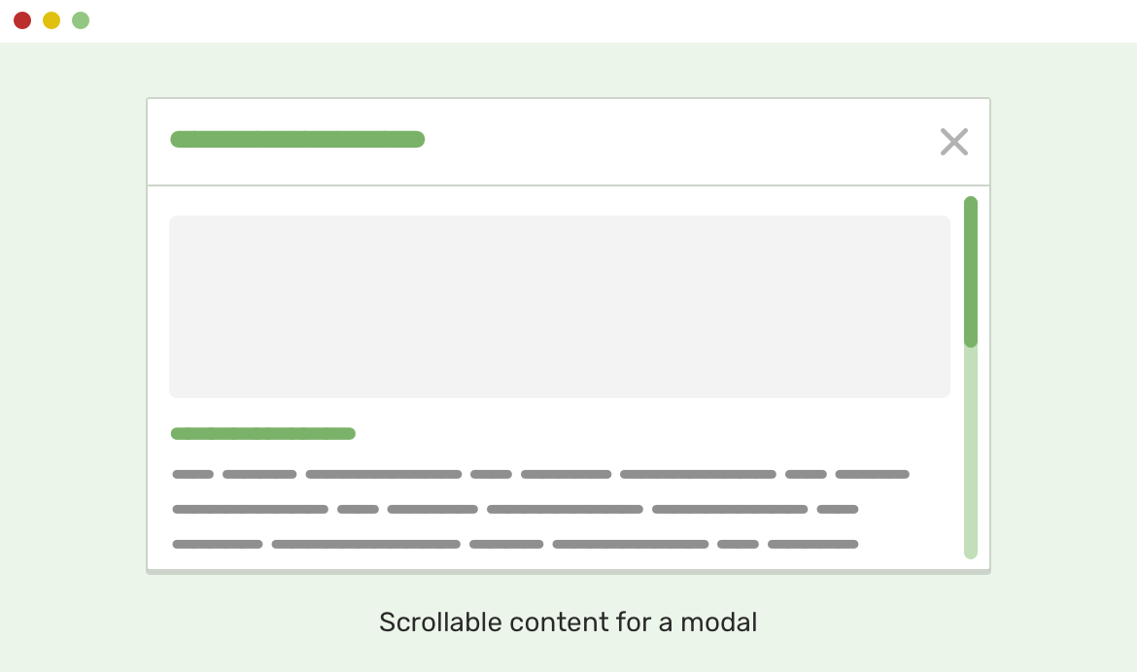The width and height of the screenshot is (1137, 672).
Task: Select the green subheading placeholder below the image
Action: pyautogui.click(x=262, y=433)
